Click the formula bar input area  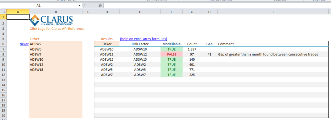[x=217, y=5]
